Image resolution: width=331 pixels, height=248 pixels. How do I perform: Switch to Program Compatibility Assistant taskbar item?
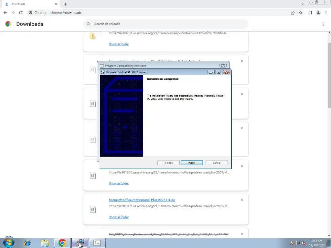[97, 243]
